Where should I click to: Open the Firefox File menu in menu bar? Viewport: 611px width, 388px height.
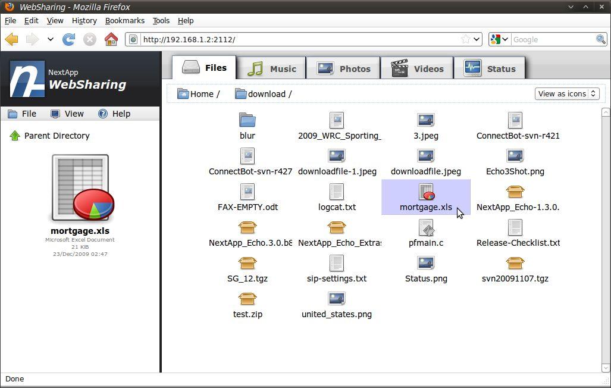(x=11, y=21)
